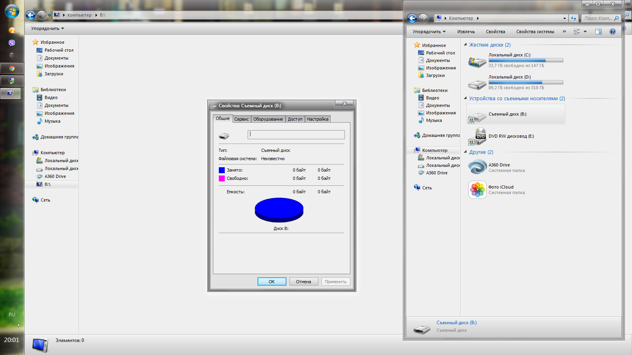Screen dimensions: 632x355
Task: Switch to the Оборудование tab
Action: [268, 119]
